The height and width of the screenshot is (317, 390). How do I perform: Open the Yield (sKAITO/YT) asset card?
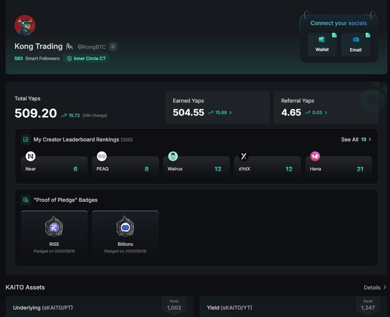click(x=293, y=307)
